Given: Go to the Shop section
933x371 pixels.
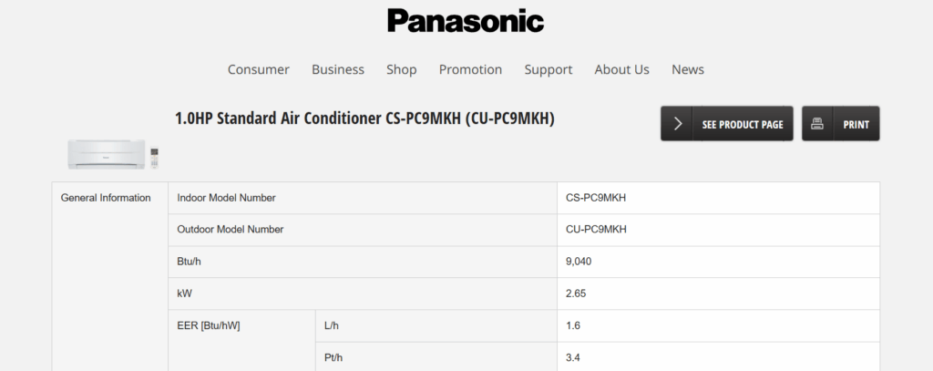Looking at the screenshot, I should coord(401,69).
